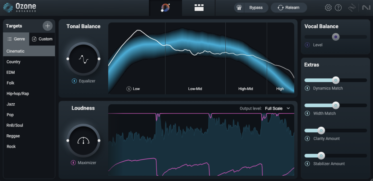Click the Clarity Amount slider handle
The width and height of the screenshot is (373, 181).
coord(321,130)
